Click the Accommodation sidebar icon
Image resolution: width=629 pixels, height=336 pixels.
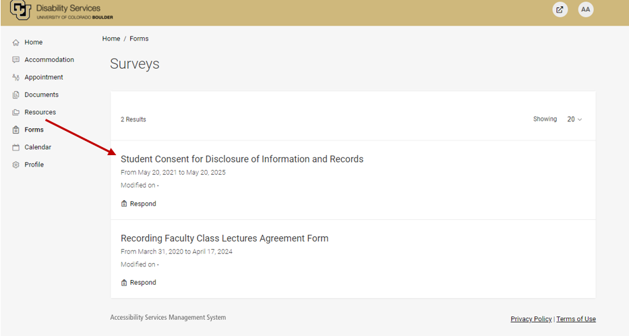point(16,60)
